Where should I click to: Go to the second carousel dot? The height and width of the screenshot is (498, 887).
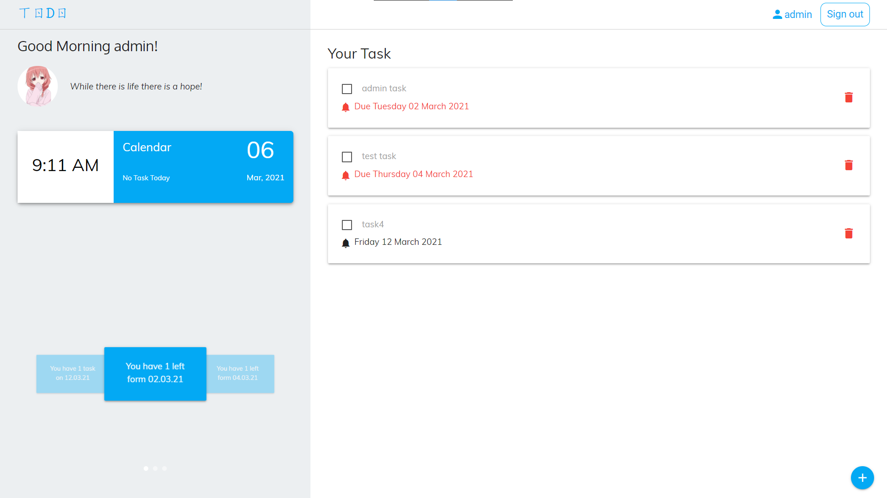(155, 468)
